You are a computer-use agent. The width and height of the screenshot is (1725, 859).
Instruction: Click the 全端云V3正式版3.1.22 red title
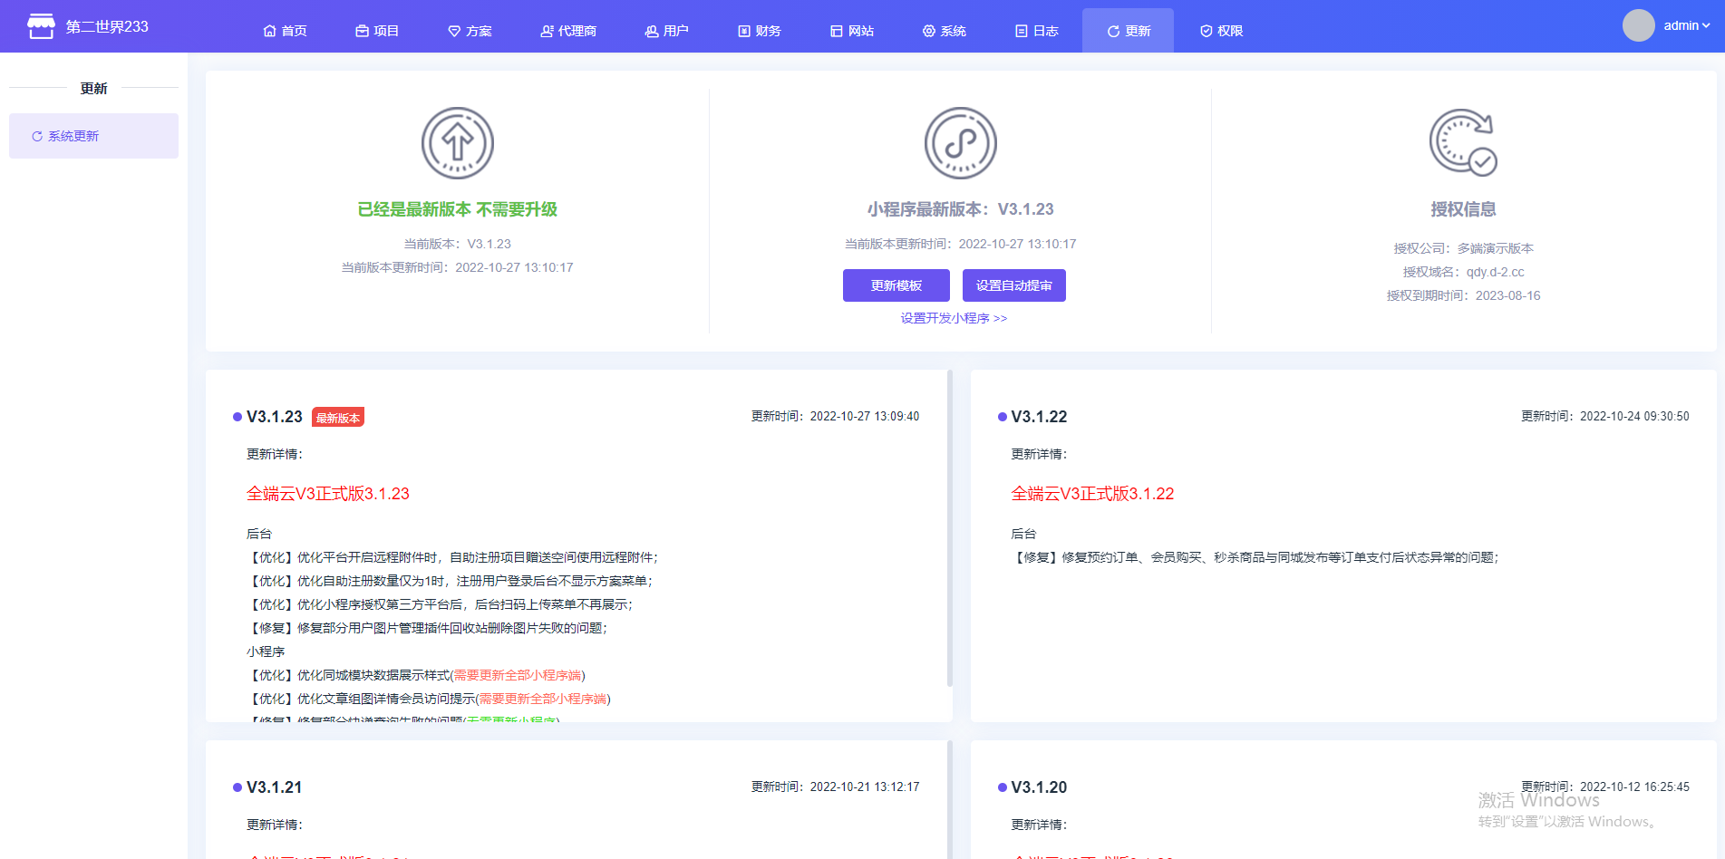coord(1092,494)
